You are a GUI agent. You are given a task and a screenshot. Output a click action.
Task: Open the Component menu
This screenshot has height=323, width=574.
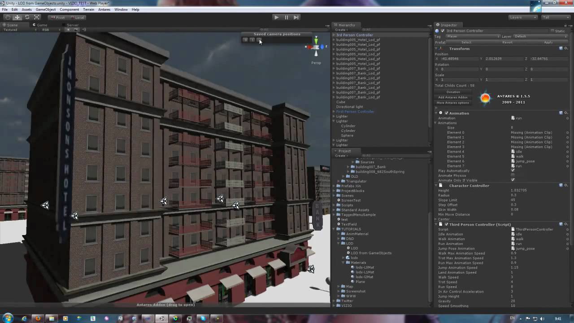coord(69,9)
